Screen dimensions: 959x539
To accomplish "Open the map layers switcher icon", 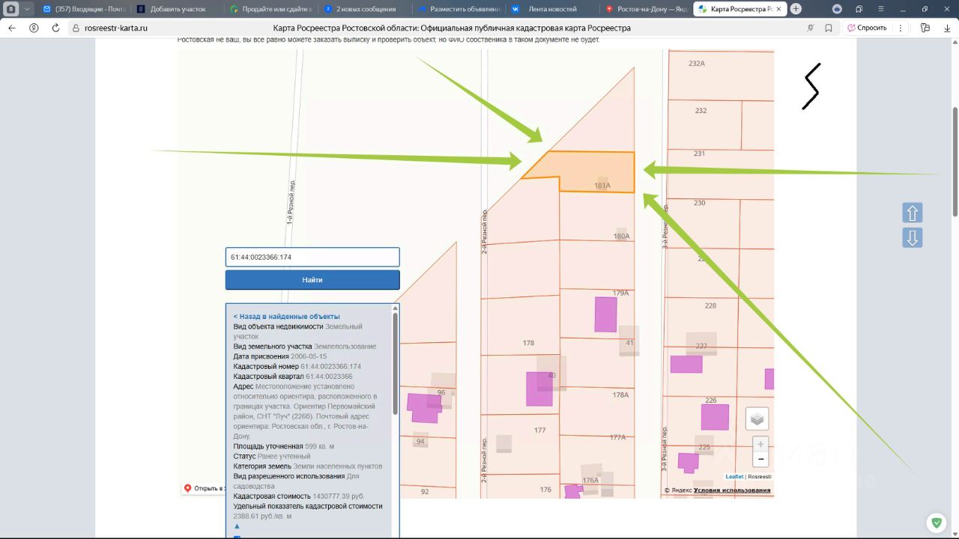I will [x=757, y=418].
